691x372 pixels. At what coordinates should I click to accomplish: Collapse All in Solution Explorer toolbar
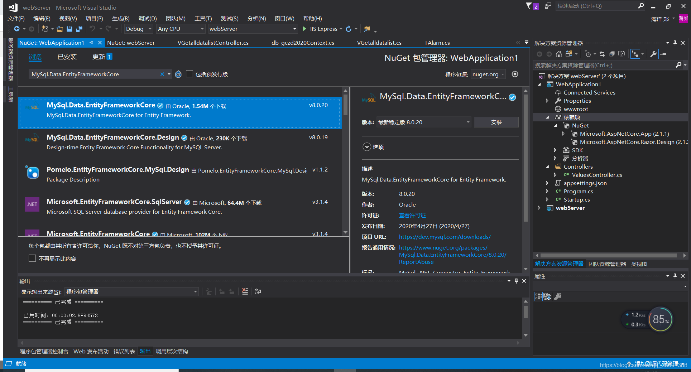click(x=612, y=54)
